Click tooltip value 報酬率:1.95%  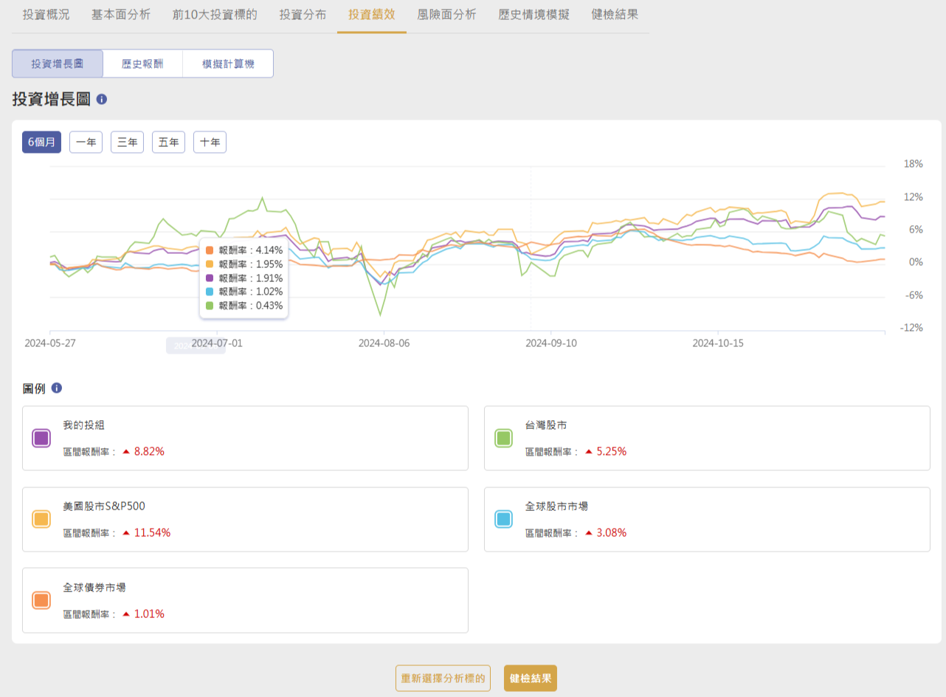click(250, 264)
